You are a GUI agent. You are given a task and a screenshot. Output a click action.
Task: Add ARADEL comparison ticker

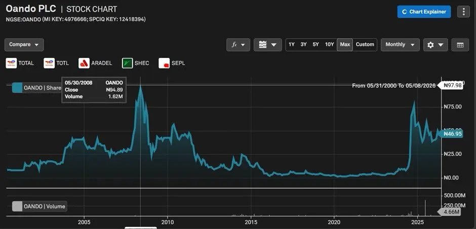click(x=102, y=63)
